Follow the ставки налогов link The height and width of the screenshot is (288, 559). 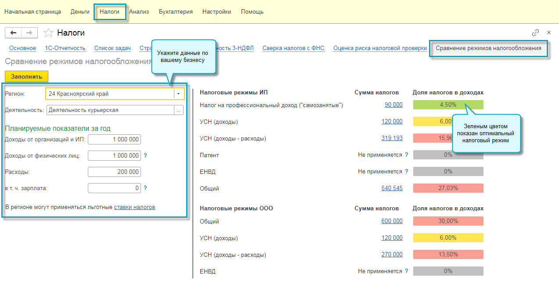tap(134, 207)
